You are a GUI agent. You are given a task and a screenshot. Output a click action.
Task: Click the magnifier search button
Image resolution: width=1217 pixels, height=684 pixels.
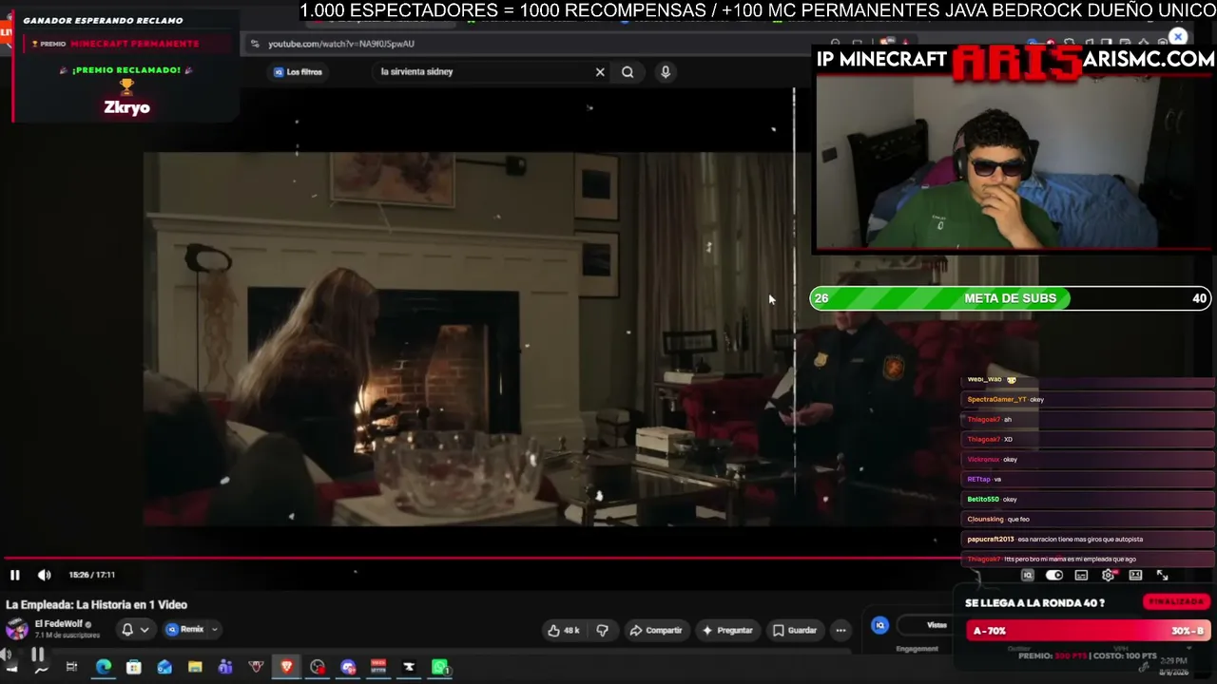point(628,71)
